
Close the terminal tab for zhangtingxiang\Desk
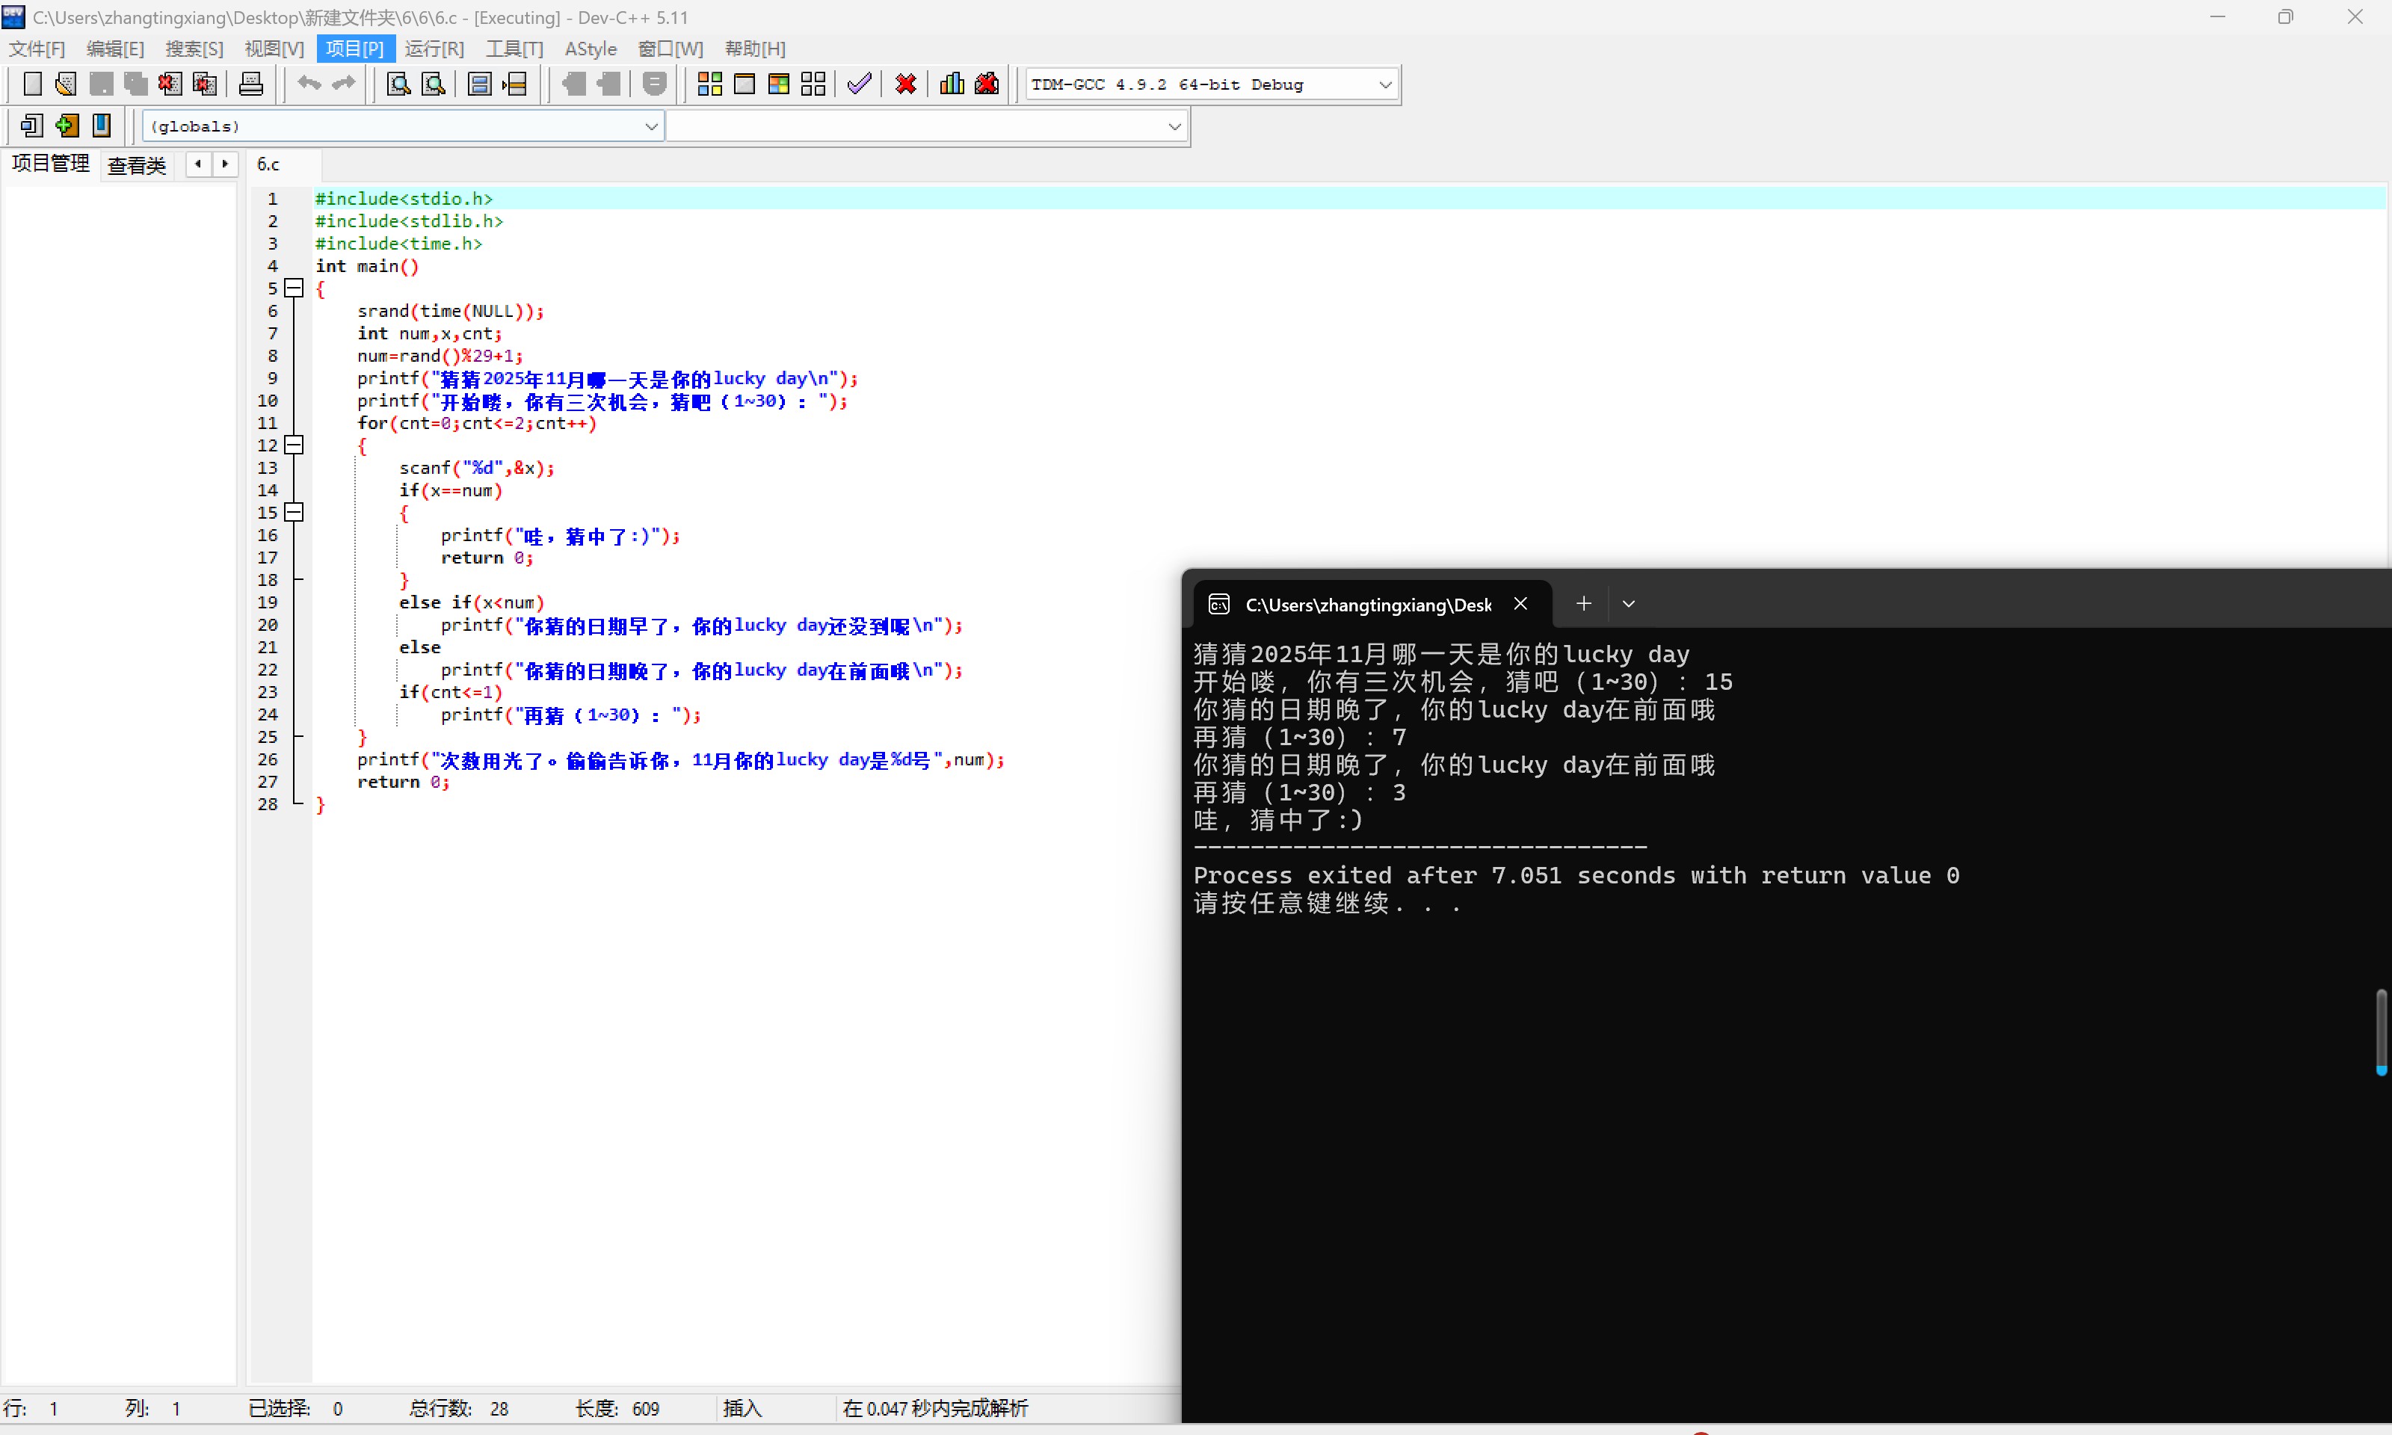1520,605
